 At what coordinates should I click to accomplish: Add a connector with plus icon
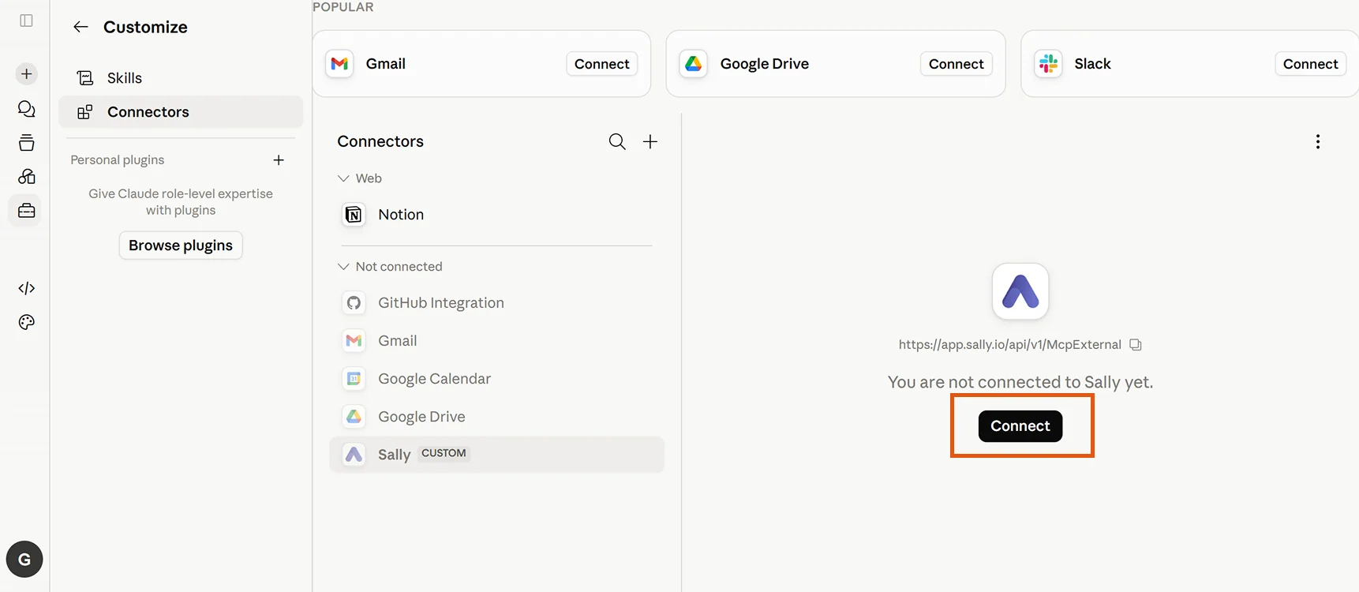click(650, 141)
